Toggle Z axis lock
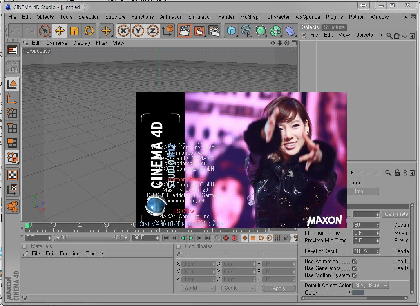The height and width of the screenshot is (306, 420). click(153, 31)
